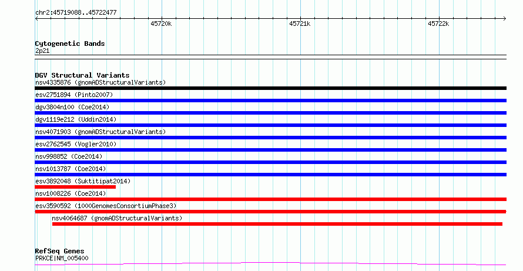The height and width of the screenshot is (271, 523).
Task: Open the nsv1008226 (Coe2014) variant label
Action: pos(71,193)
